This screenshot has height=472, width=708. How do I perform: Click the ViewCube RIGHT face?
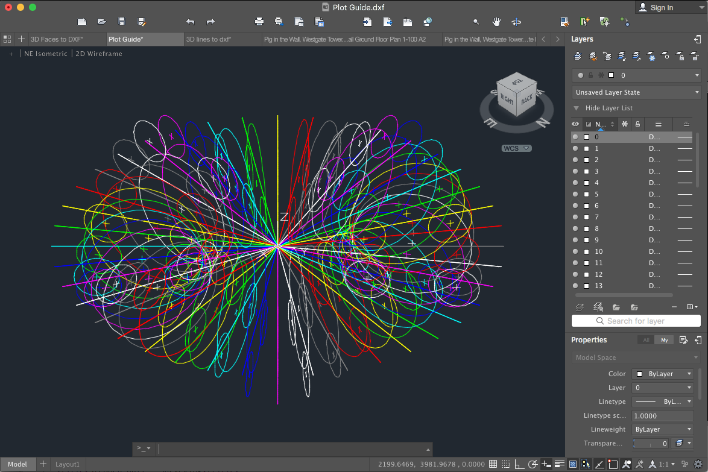click(x=505, y=99)
